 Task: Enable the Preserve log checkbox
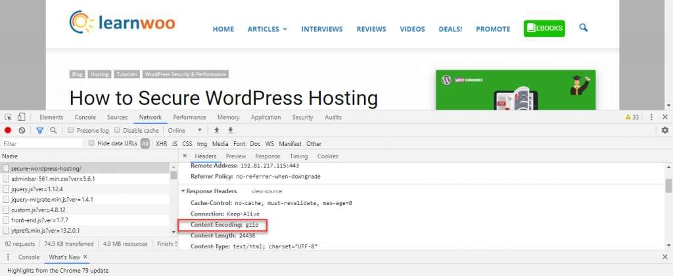pyautogui.click(x=72, y=130)
